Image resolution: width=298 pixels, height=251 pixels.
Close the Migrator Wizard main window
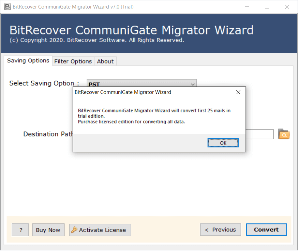(287, 7)
